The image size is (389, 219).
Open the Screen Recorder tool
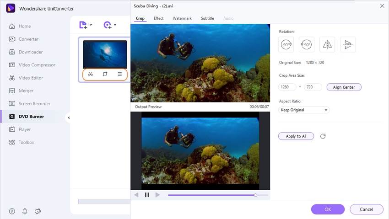30,103
